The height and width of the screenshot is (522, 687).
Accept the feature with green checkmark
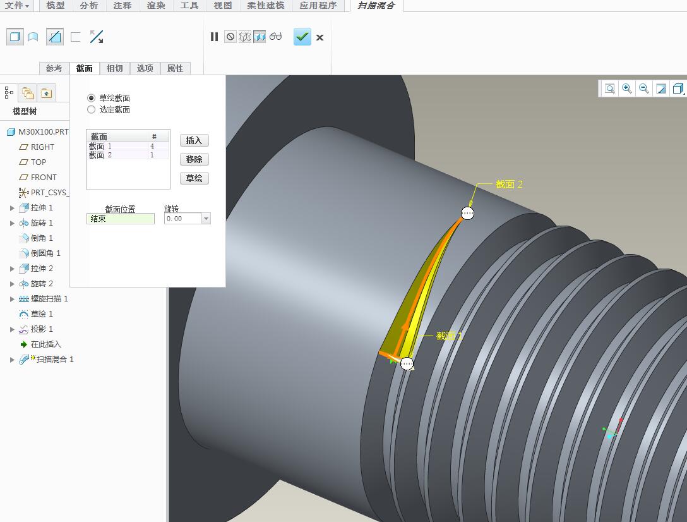click(x=302, y=37)
